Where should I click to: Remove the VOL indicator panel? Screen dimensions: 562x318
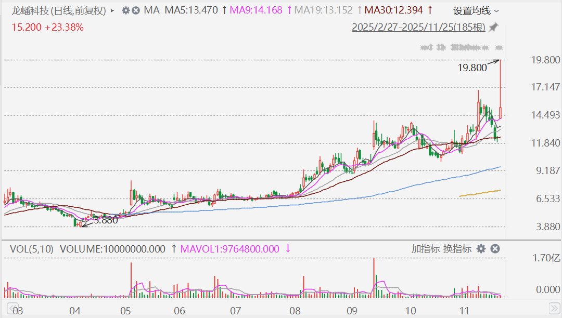495,249
